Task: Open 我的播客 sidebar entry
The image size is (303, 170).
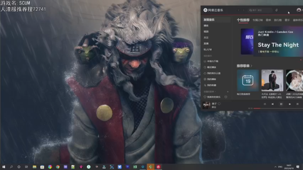Action: tap(210, 79)
